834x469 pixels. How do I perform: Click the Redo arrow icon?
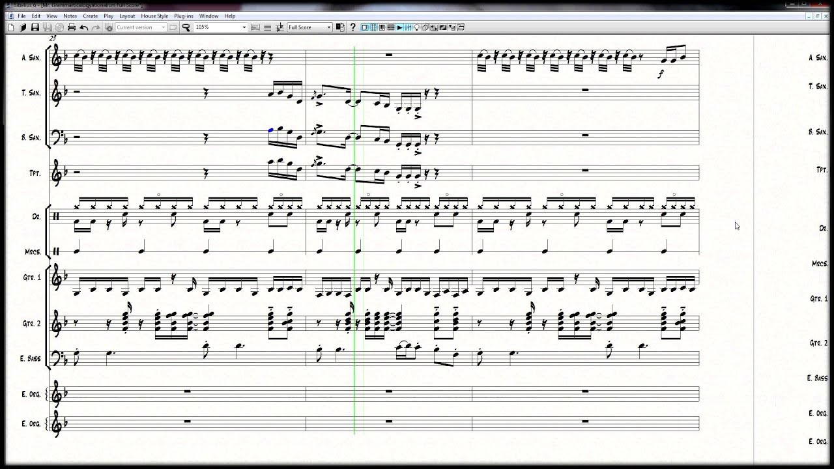click(96, 27)
